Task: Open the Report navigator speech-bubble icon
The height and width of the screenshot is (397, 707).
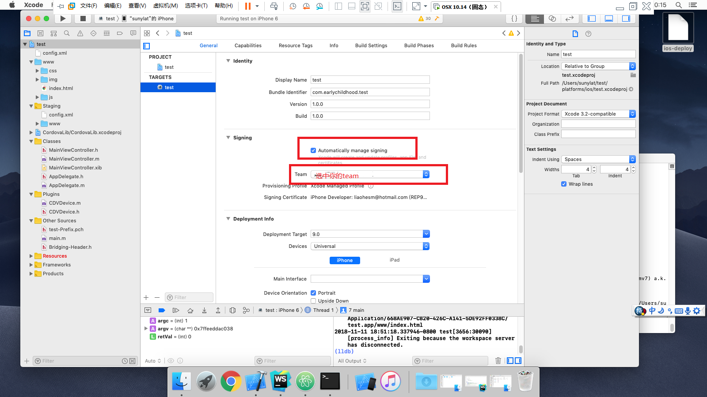Action: pyautogui.click(x=133, y=33)
